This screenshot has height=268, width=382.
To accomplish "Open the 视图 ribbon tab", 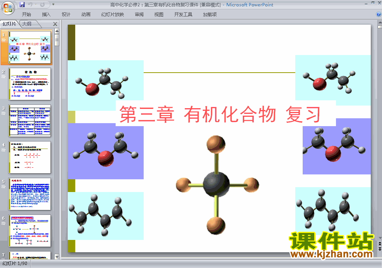I will point(159,14).
